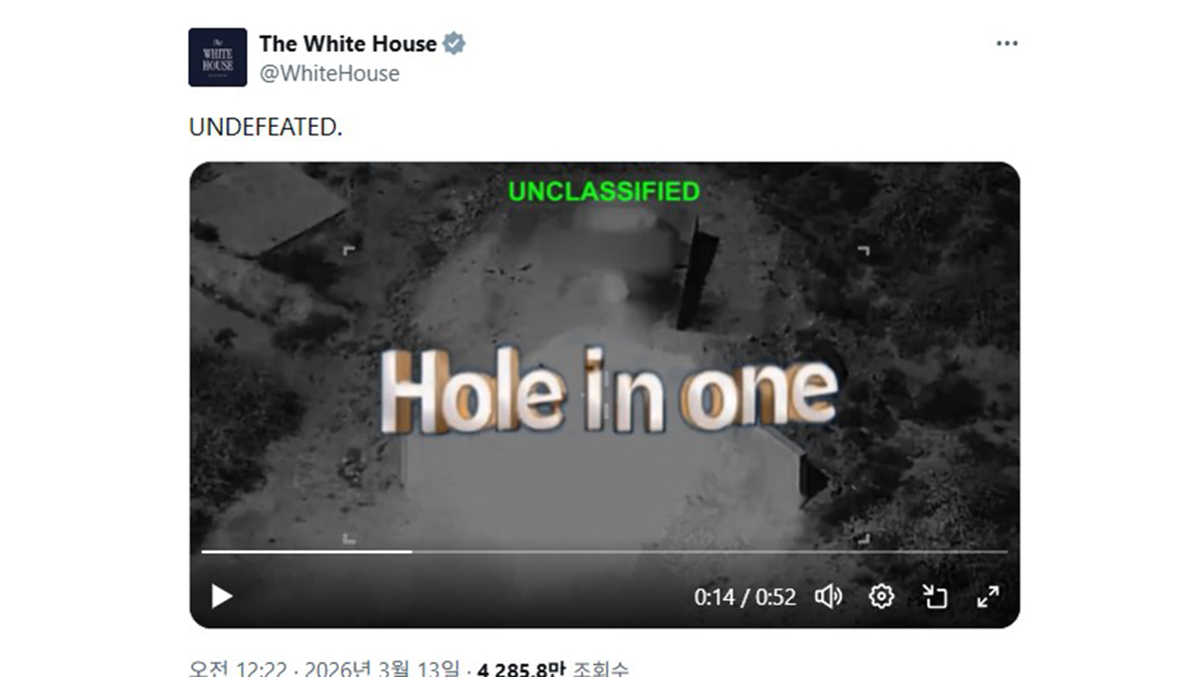Image resolution: width=1204 pixels, height=677 pixels.
Task: Play the White House video
Action: pyautogui.click(x=221, y=596)
